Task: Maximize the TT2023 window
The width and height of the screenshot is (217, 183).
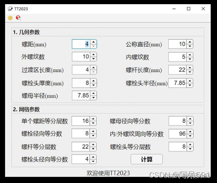Action: pyautogui.click(x=189, y=9)
